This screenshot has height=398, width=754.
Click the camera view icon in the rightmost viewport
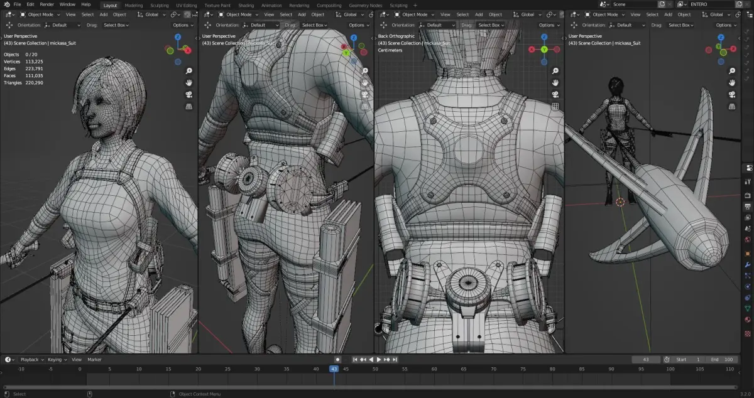point(732,95)
